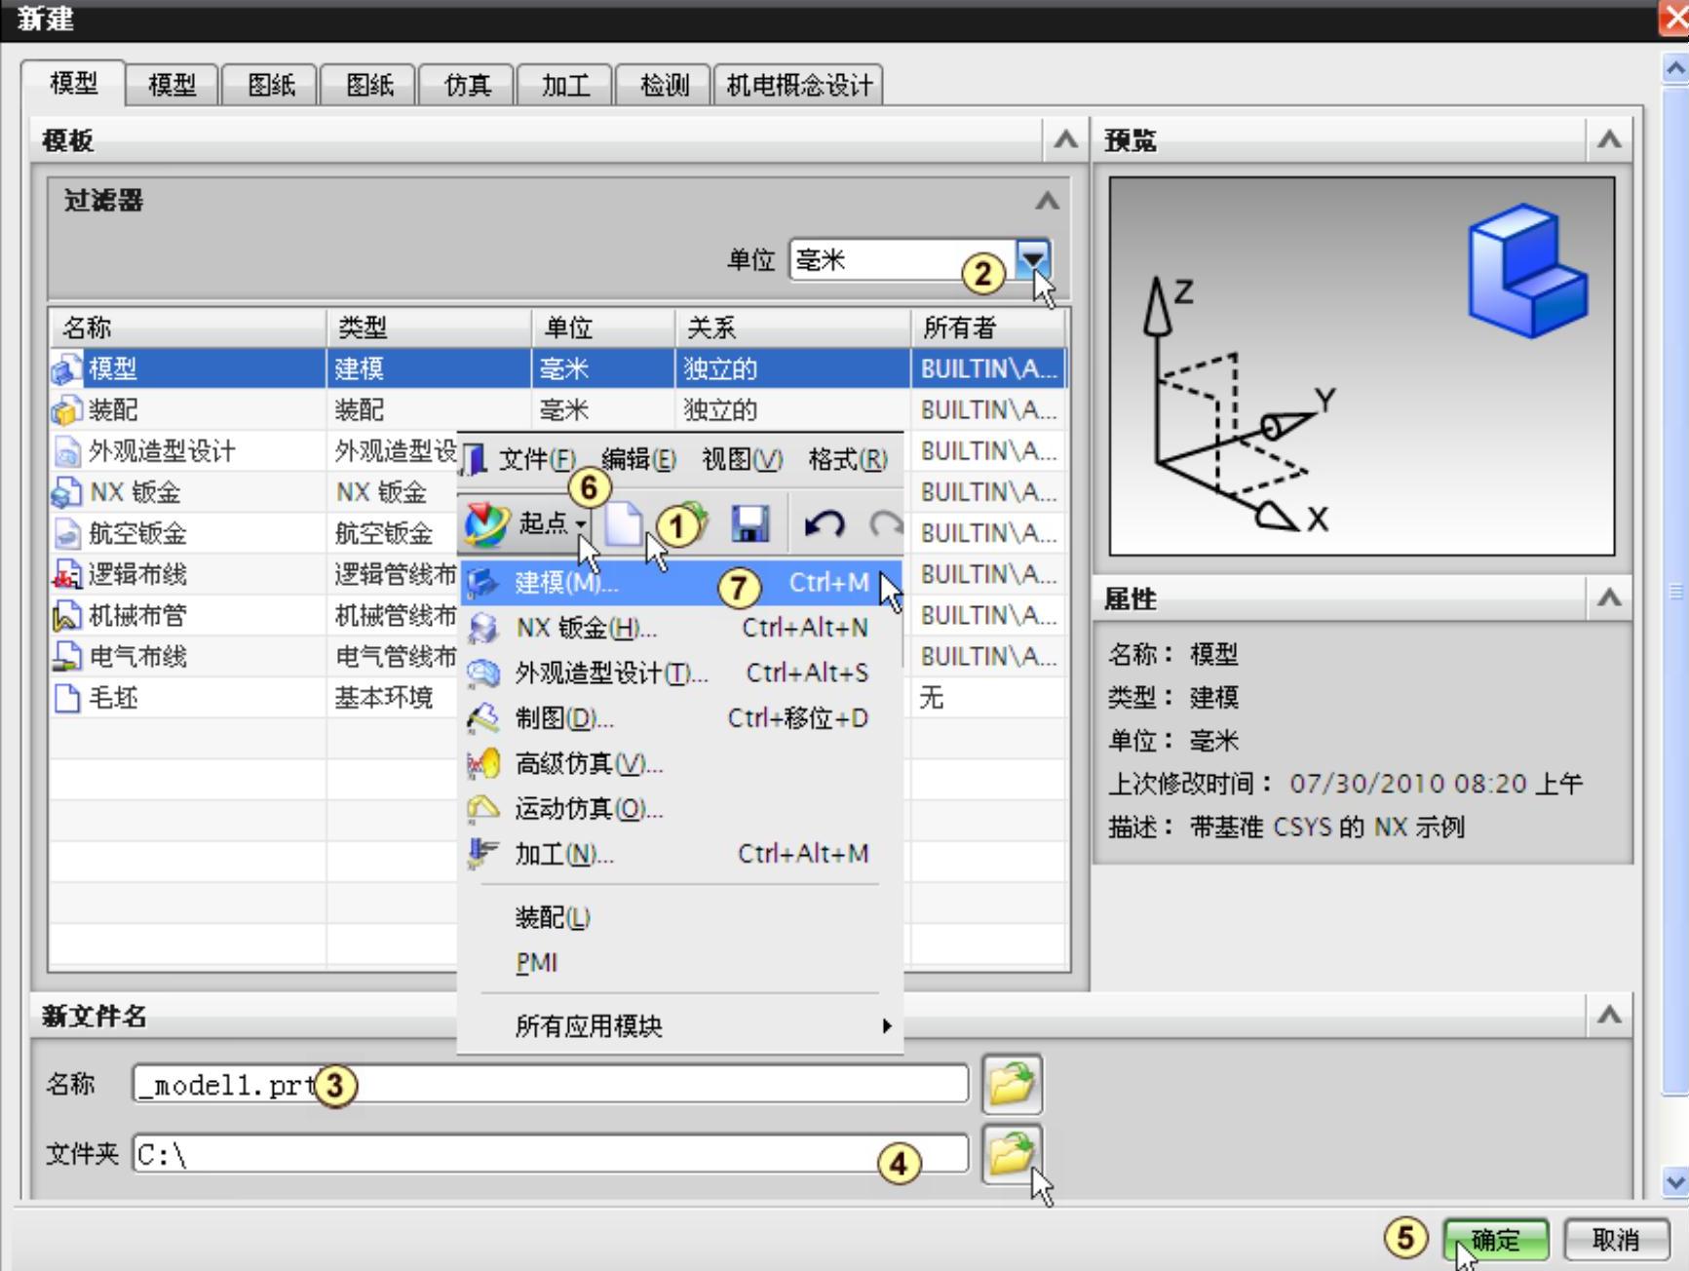This screenshot has height=1271, width=1689.
Task: Open the 起点 dropdown arrow
Action: tap(581, 524)
